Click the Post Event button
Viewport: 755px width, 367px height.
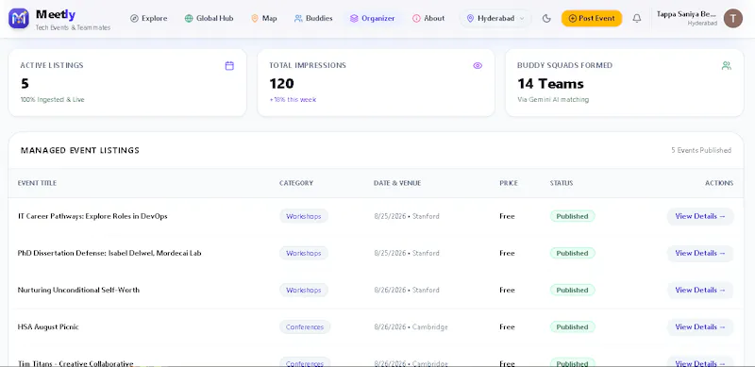[x=592, y=18]
